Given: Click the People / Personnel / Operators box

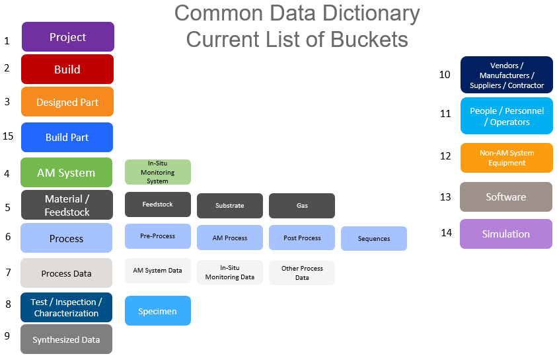Looking at the screenshot, I should pos(507,116).
